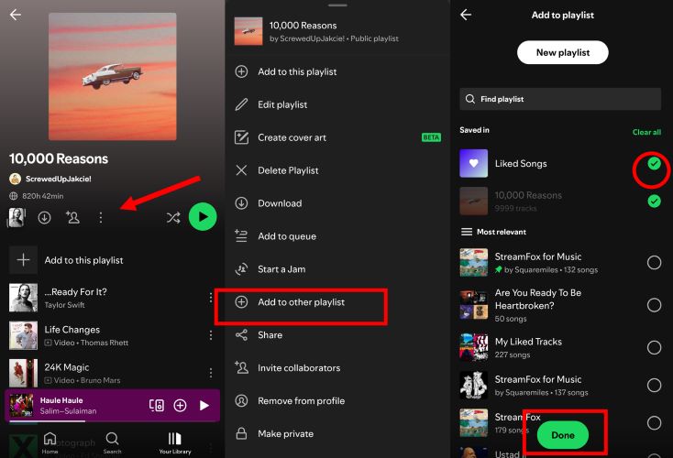Go back from the Add to playlist screen
The height and width of the screenshot is (458, 673).
click(x=466, y=15)
